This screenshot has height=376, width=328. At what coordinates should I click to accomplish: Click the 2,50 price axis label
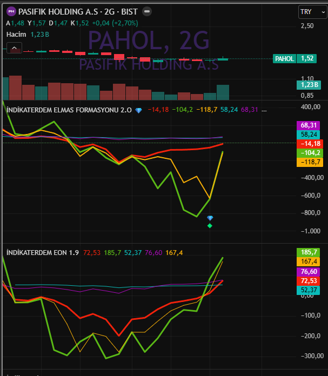point(307,26)
